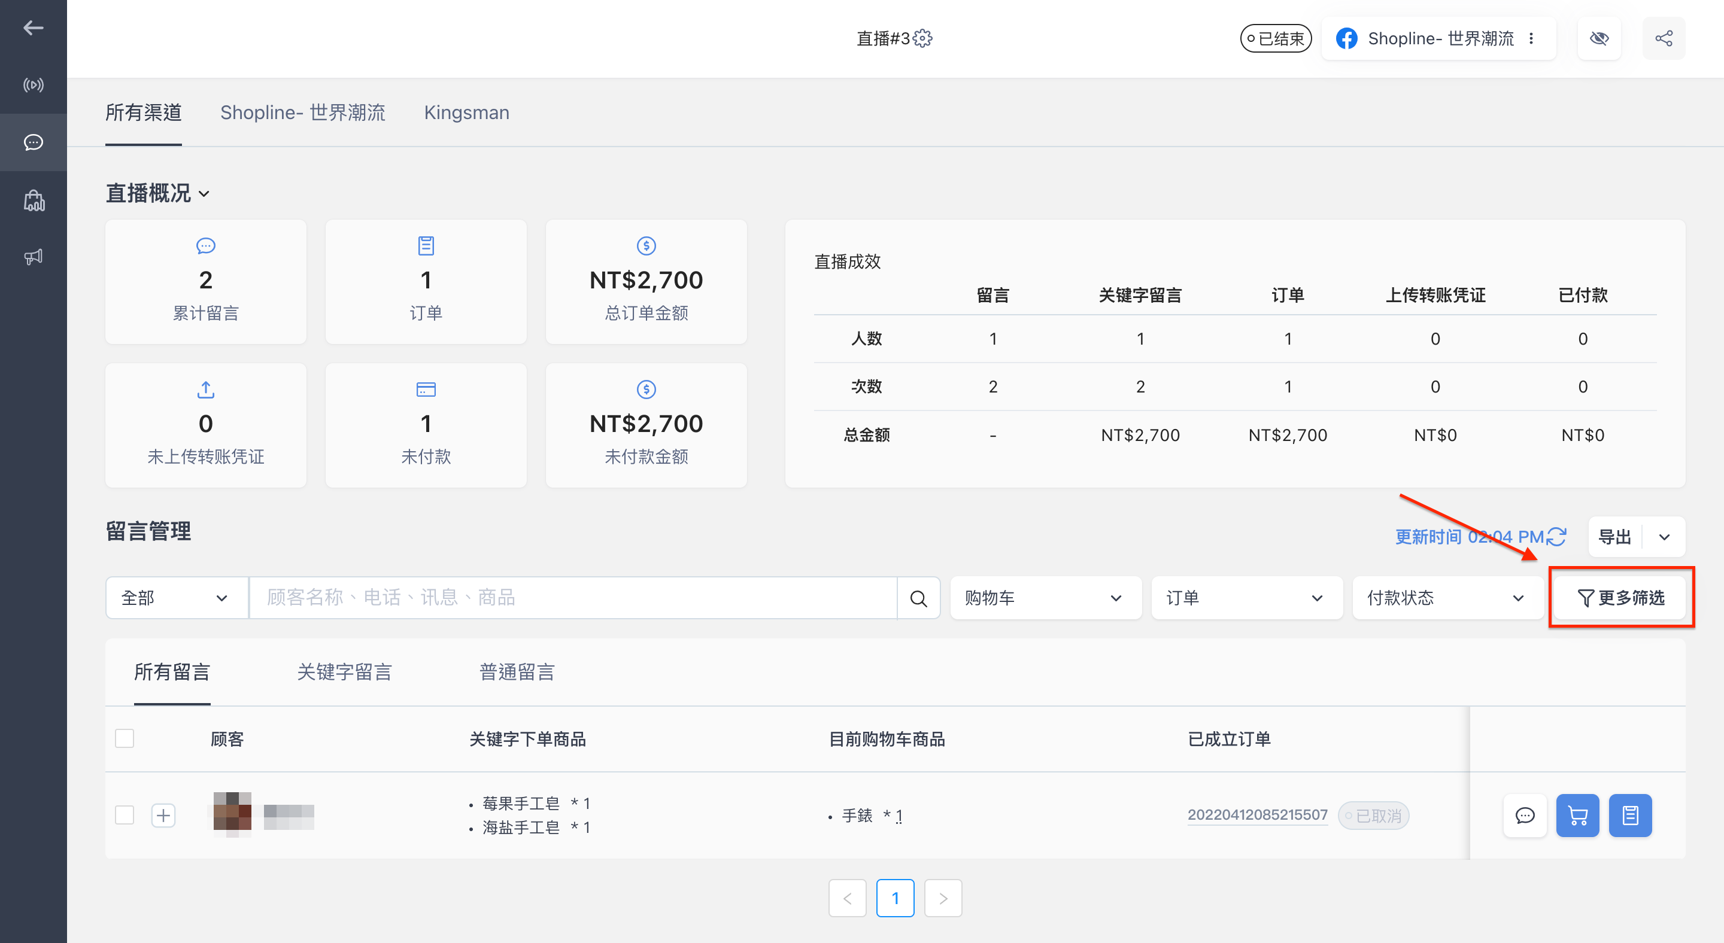Screen dimensions: 1724x943
Task: Select all rows with header checkbox
Action: (125, 738)
